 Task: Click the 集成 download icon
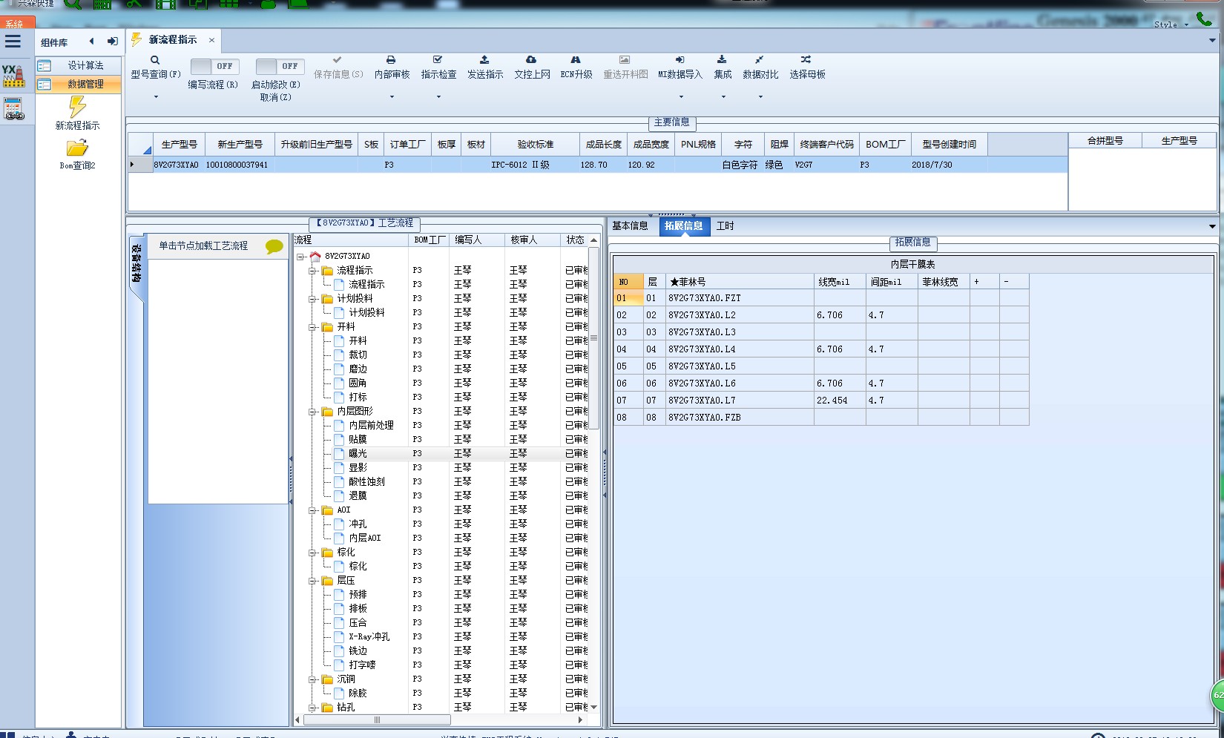tap(722, 59)
